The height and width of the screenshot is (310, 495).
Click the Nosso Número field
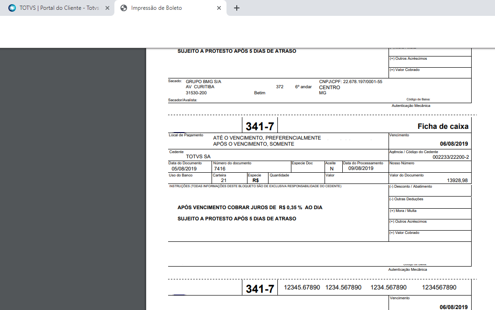click(x=430, y=167)
